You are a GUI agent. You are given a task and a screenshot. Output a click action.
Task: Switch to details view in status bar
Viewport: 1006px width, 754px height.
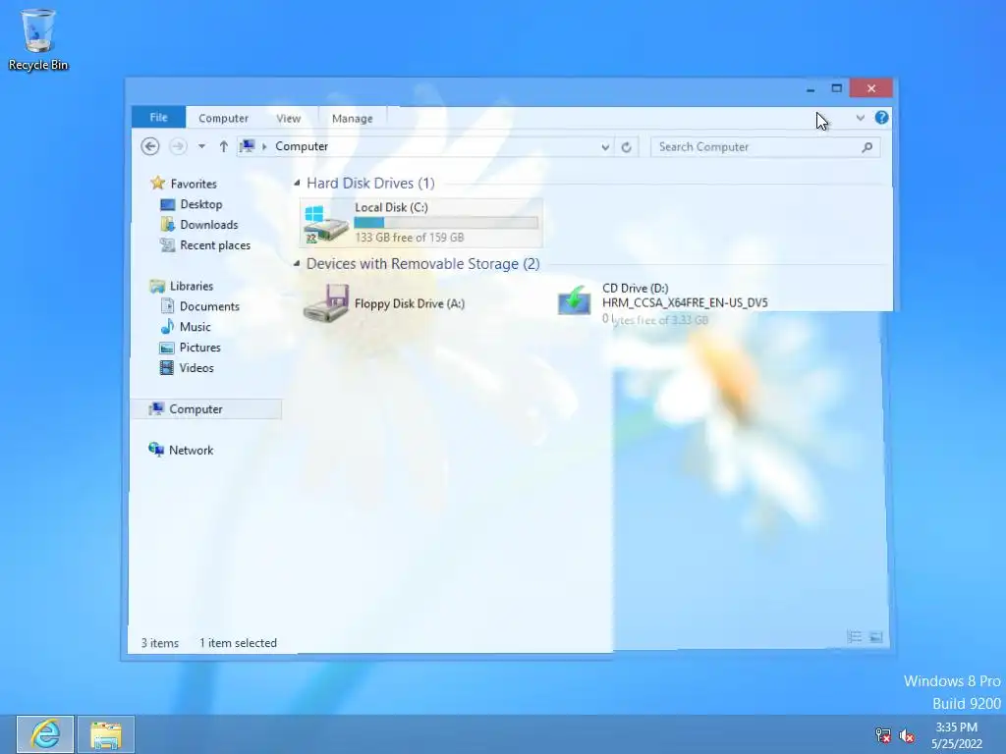click(x=854, y=636)
